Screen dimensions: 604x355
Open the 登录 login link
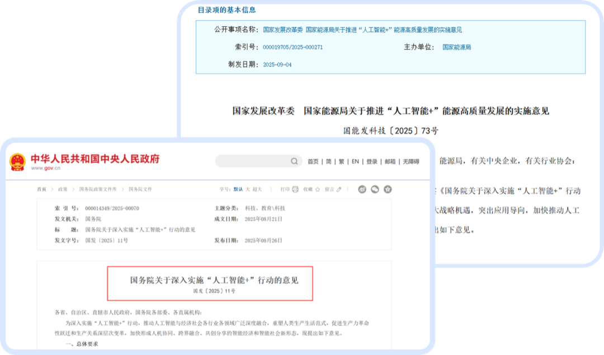click(372, 162)
